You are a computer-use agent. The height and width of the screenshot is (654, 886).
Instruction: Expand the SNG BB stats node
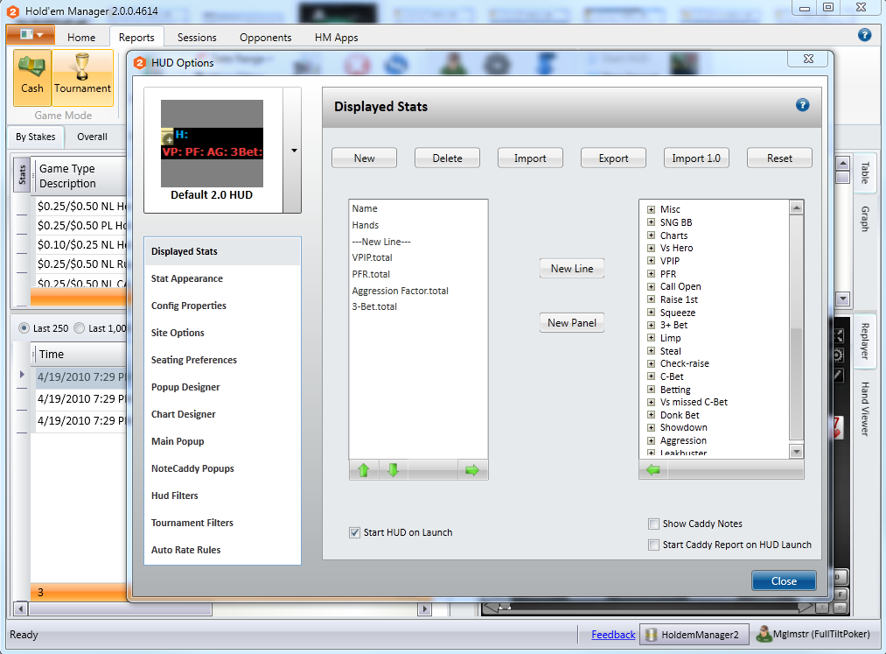[x=651, y=222]
